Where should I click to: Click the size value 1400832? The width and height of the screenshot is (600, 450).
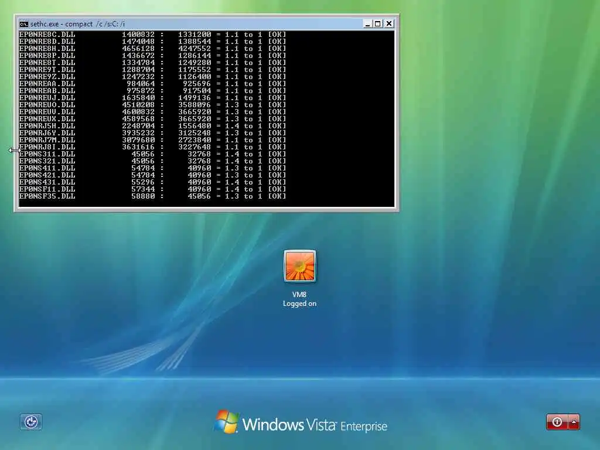[138, 35]
